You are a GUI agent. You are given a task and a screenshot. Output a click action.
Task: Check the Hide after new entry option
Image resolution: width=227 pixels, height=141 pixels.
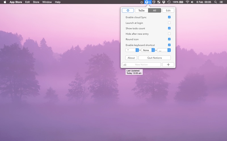click(169, 34)
